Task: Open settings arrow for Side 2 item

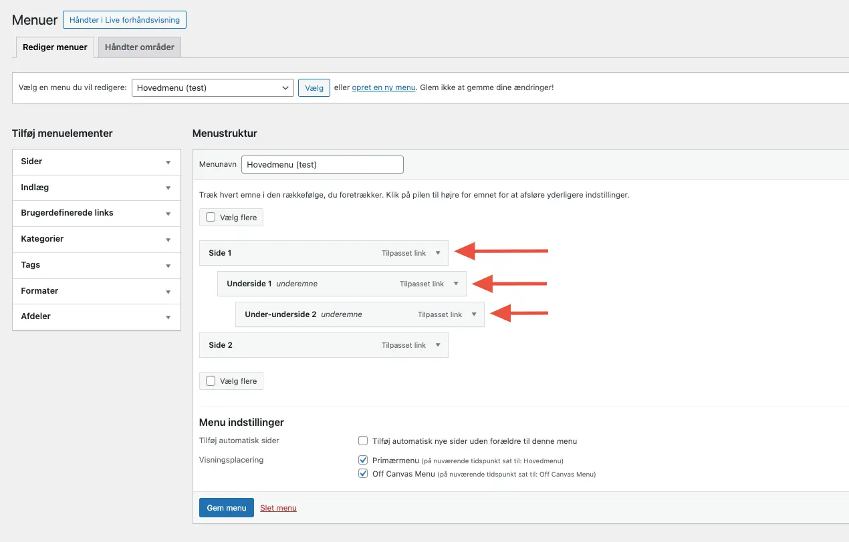Action: [x=438, y=345]
